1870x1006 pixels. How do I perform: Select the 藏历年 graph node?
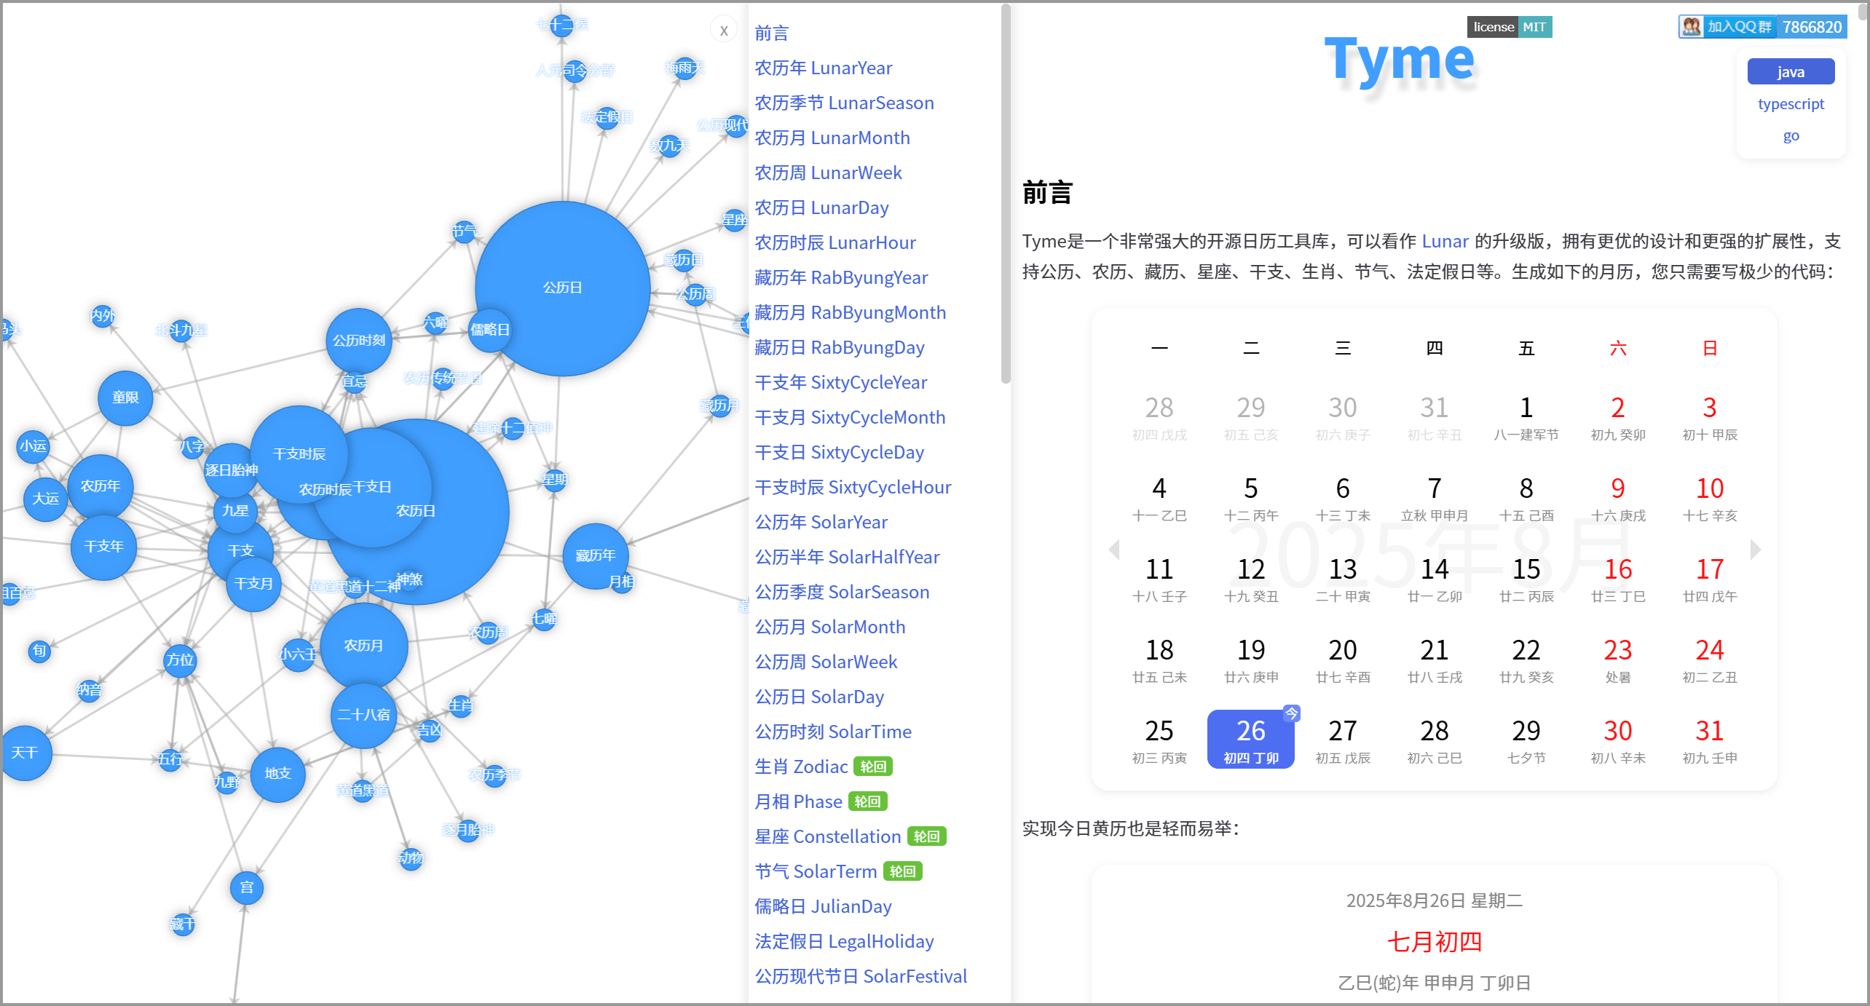595,555
